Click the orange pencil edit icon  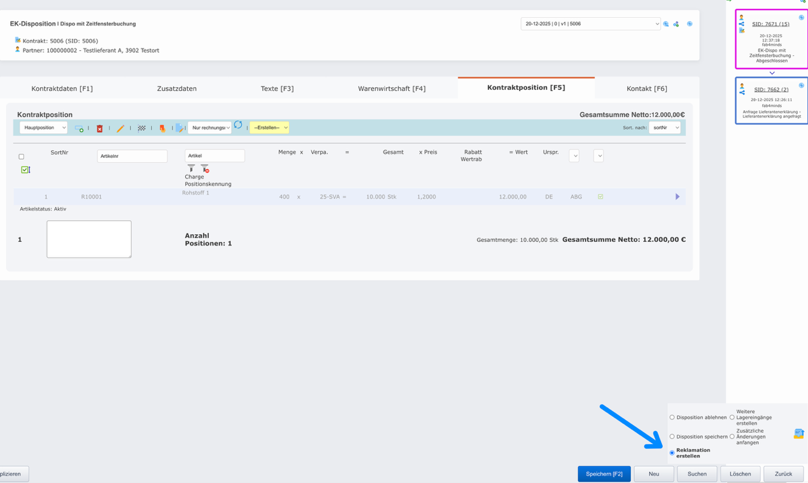click(x=120, y=129)
